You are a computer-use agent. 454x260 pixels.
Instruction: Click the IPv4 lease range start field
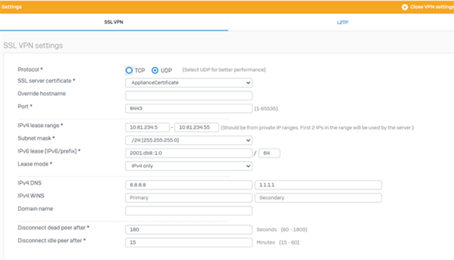pos(148,127)
